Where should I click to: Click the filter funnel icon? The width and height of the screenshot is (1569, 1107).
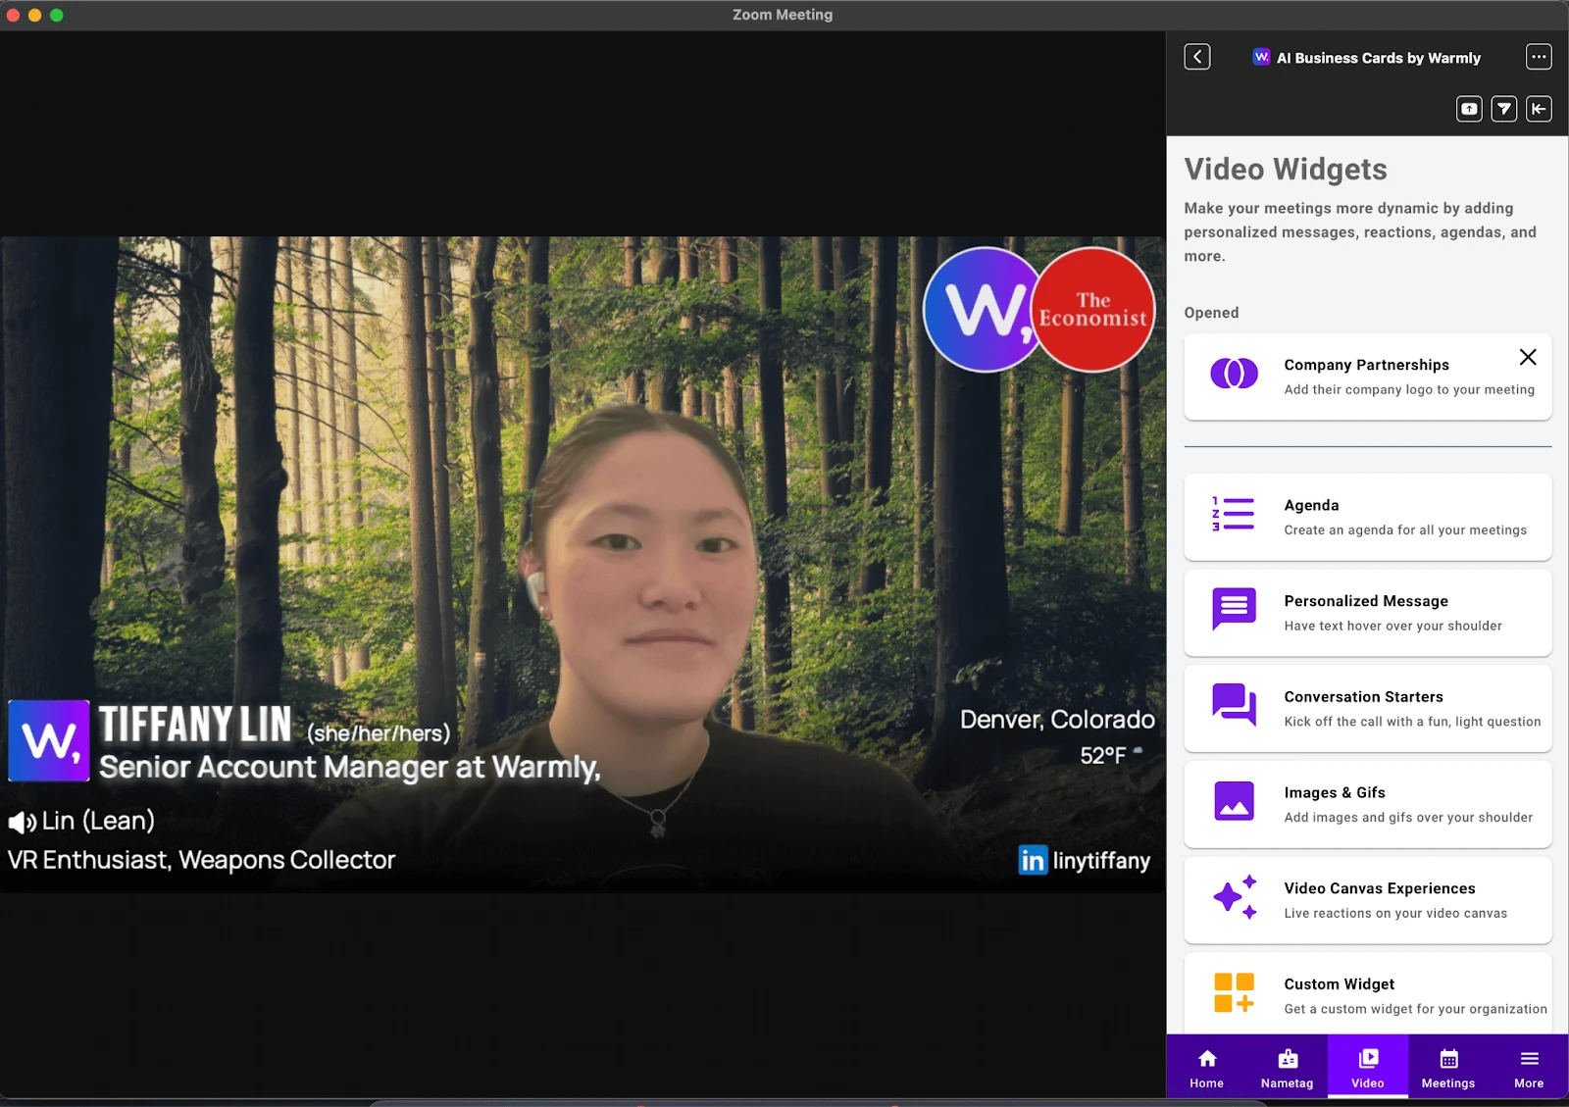(1503, 109)
